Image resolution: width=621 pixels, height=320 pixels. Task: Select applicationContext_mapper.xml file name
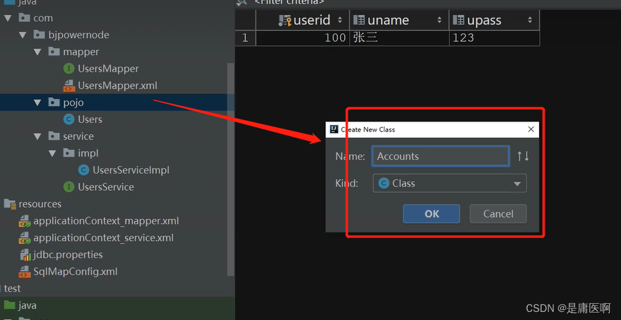coord(106,221)
